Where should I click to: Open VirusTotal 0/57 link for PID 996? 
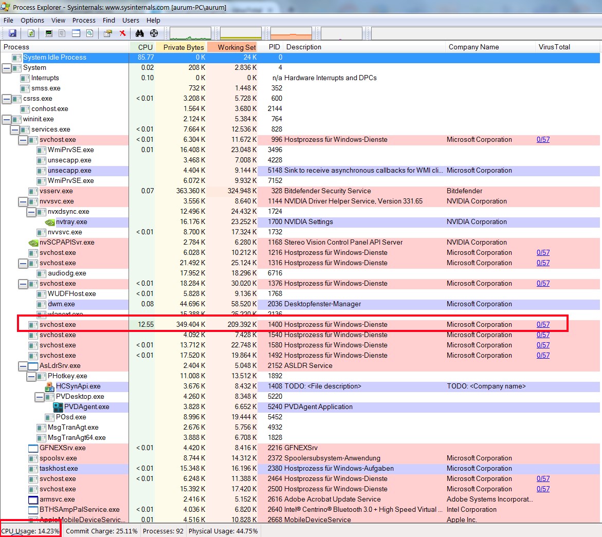coord(543,140)
